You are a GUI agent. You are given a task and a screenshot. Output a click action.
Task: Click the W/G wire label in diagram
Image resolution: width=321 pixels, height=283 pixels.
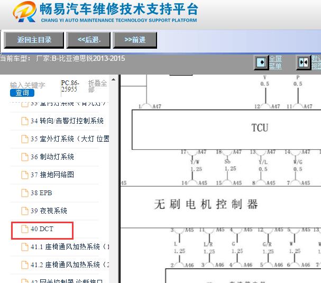coord(298,162)
